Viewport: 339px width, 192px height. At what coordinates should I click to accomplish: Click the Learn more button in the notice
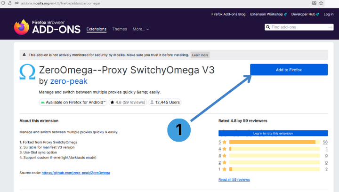click(200, 55)
